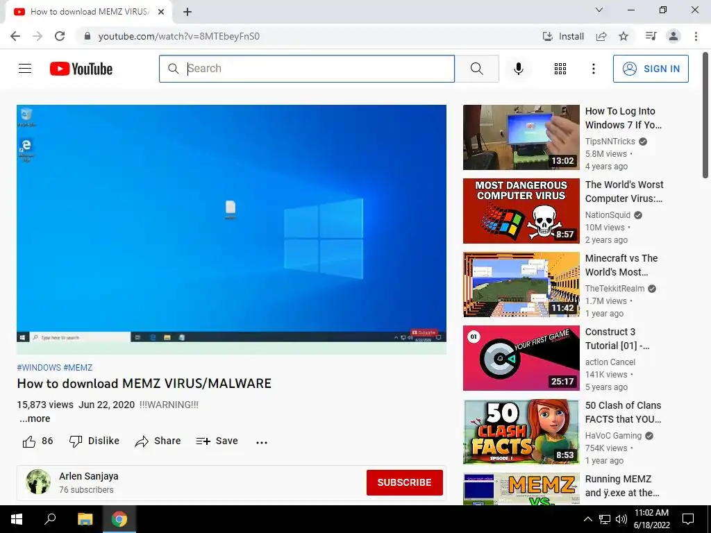This screenshot has width=711, height=533.
Task: Click the main video player
Action: pos(231,229)
